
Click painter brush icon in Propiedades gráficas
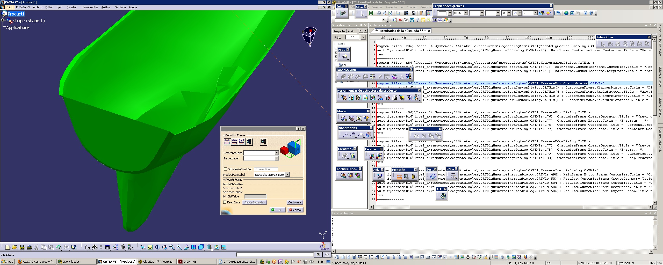[x=541, y=13]
